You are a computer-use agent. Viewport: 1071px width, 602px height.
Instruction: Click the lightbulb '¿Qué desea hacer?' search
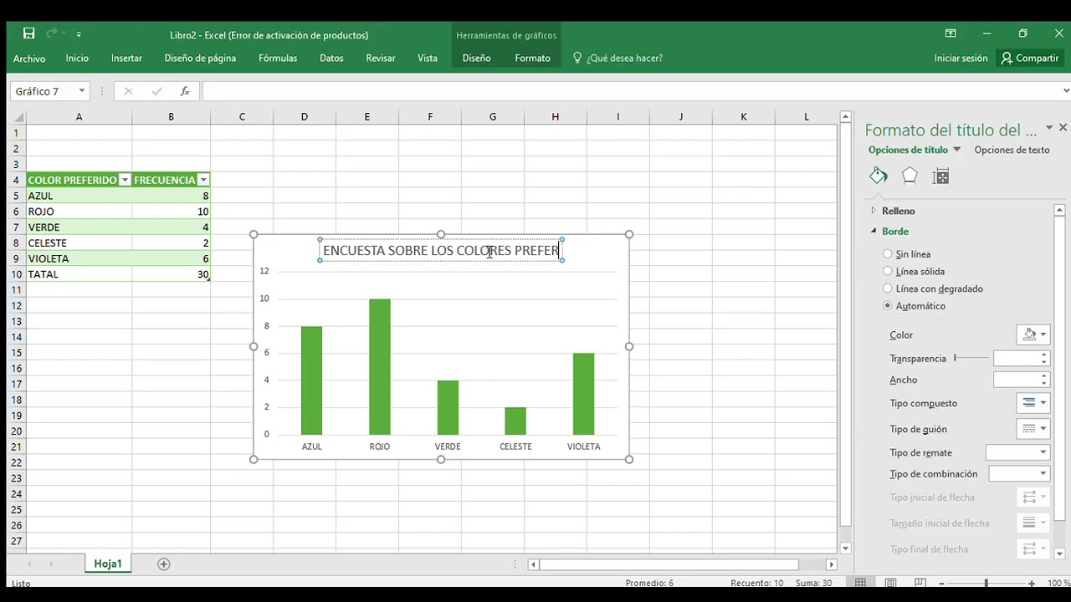point(617,59)
